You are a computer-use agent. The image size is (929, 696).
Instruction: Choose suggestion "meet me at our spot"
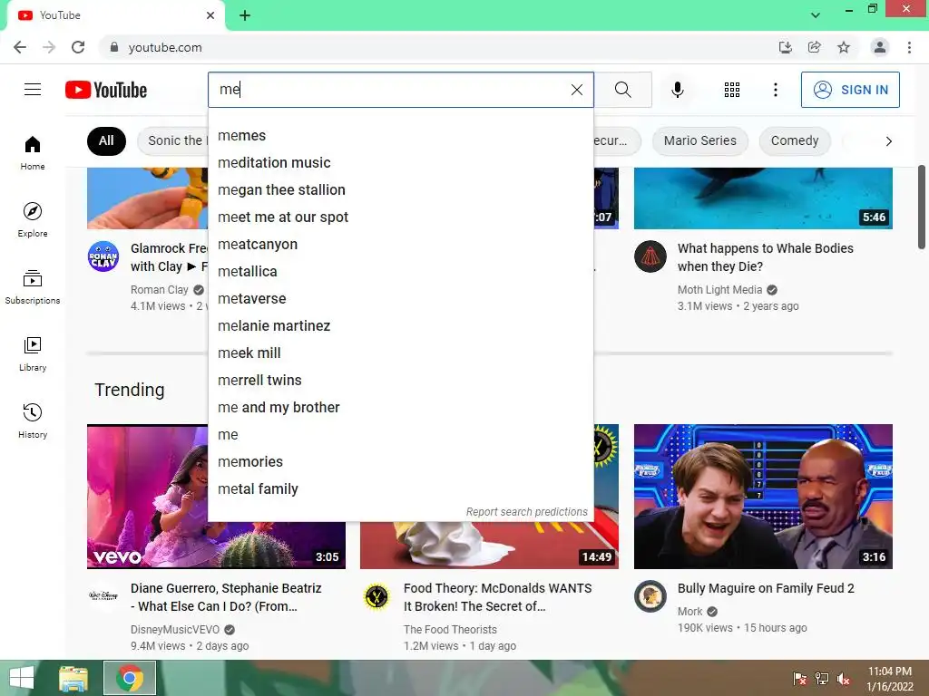pos(400,217)
